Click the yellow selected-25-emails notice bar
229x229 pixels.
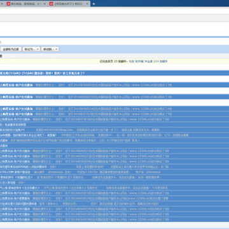coord(114,61)
